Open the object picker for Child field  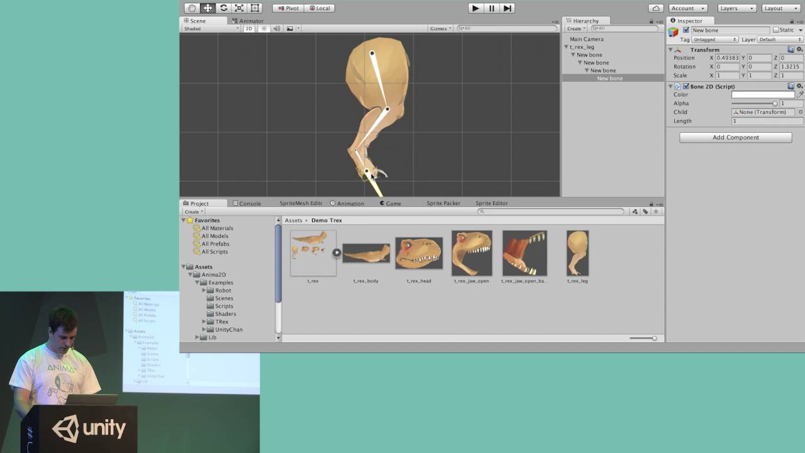coord(801,112)
